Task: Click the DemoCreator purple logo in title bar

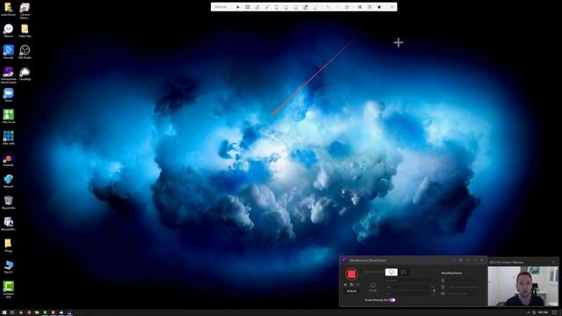Action: (x=345, y=261)
